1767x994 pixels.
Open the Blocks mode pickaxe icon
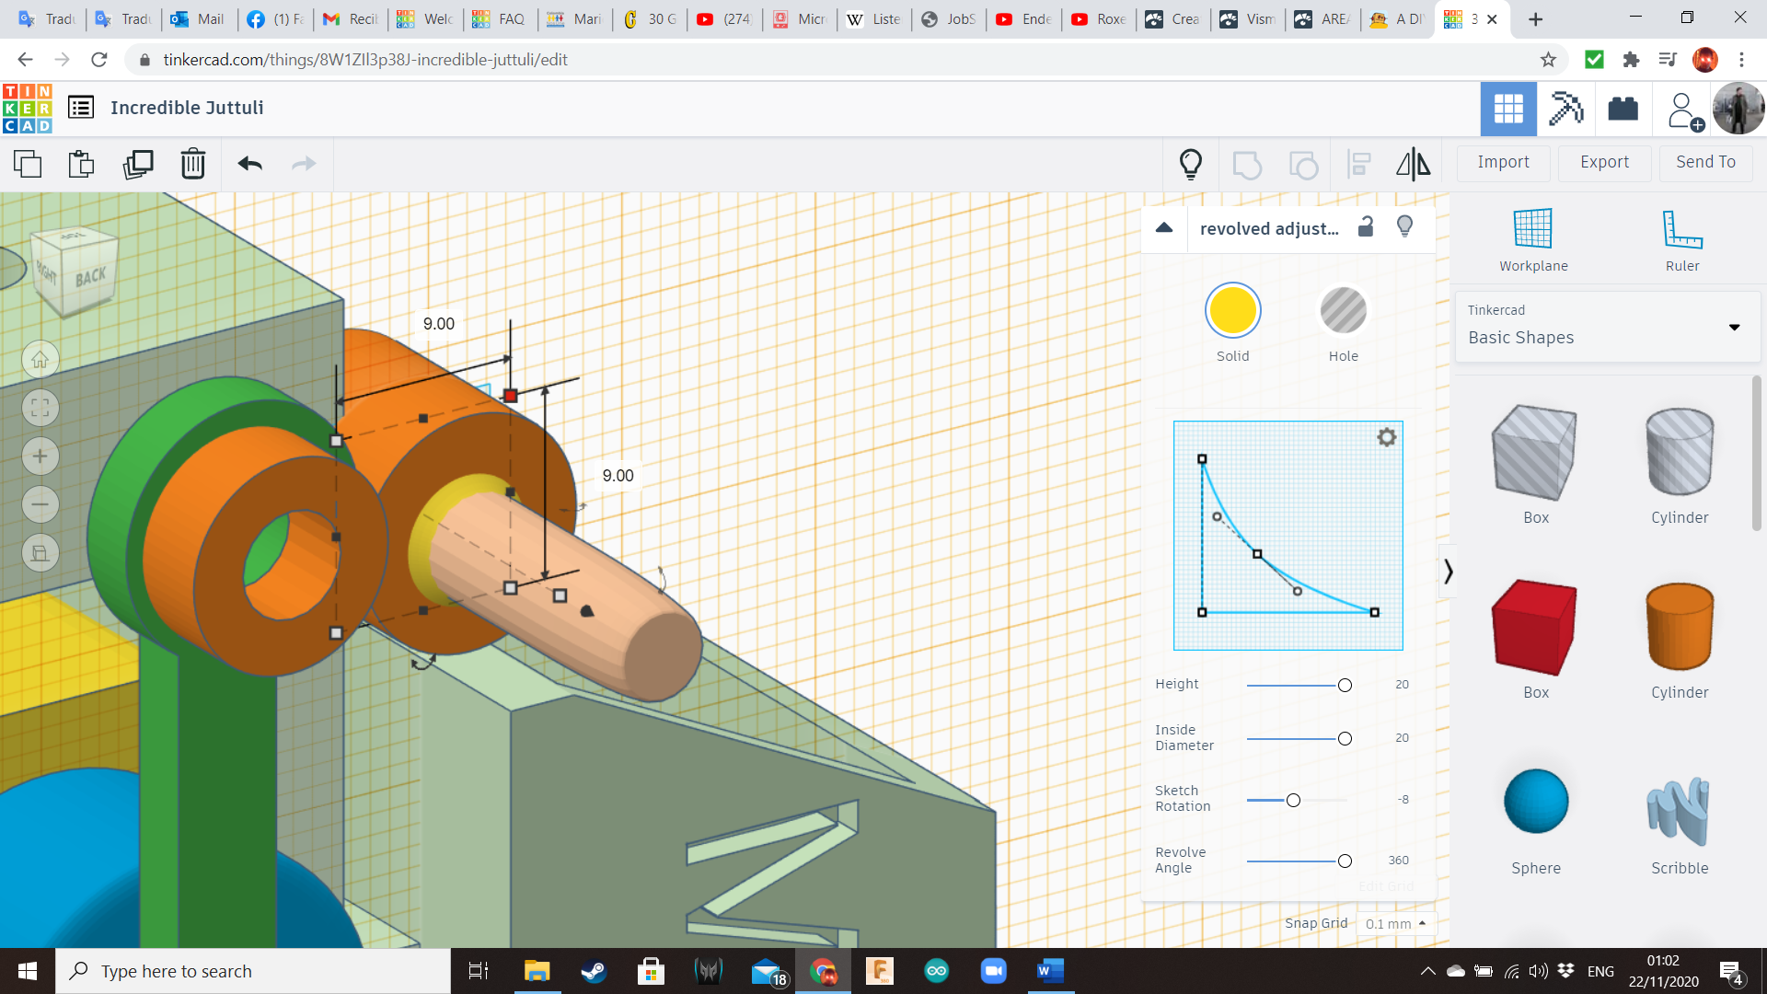[1565, 109]
